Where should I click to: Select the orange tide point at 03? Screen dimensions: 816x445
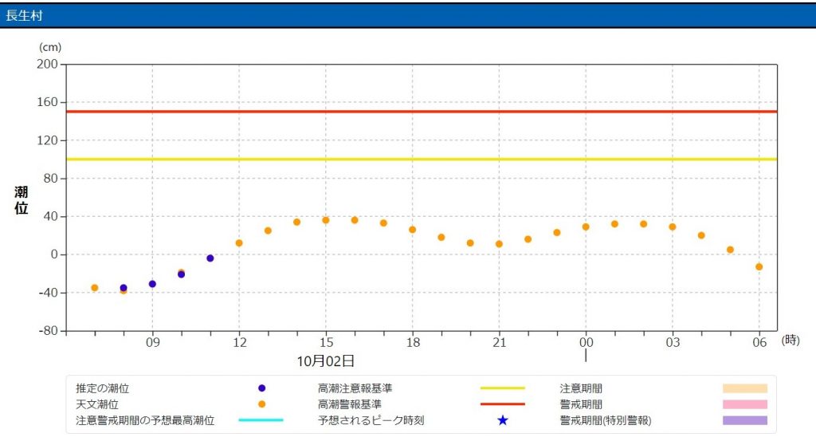673,227
